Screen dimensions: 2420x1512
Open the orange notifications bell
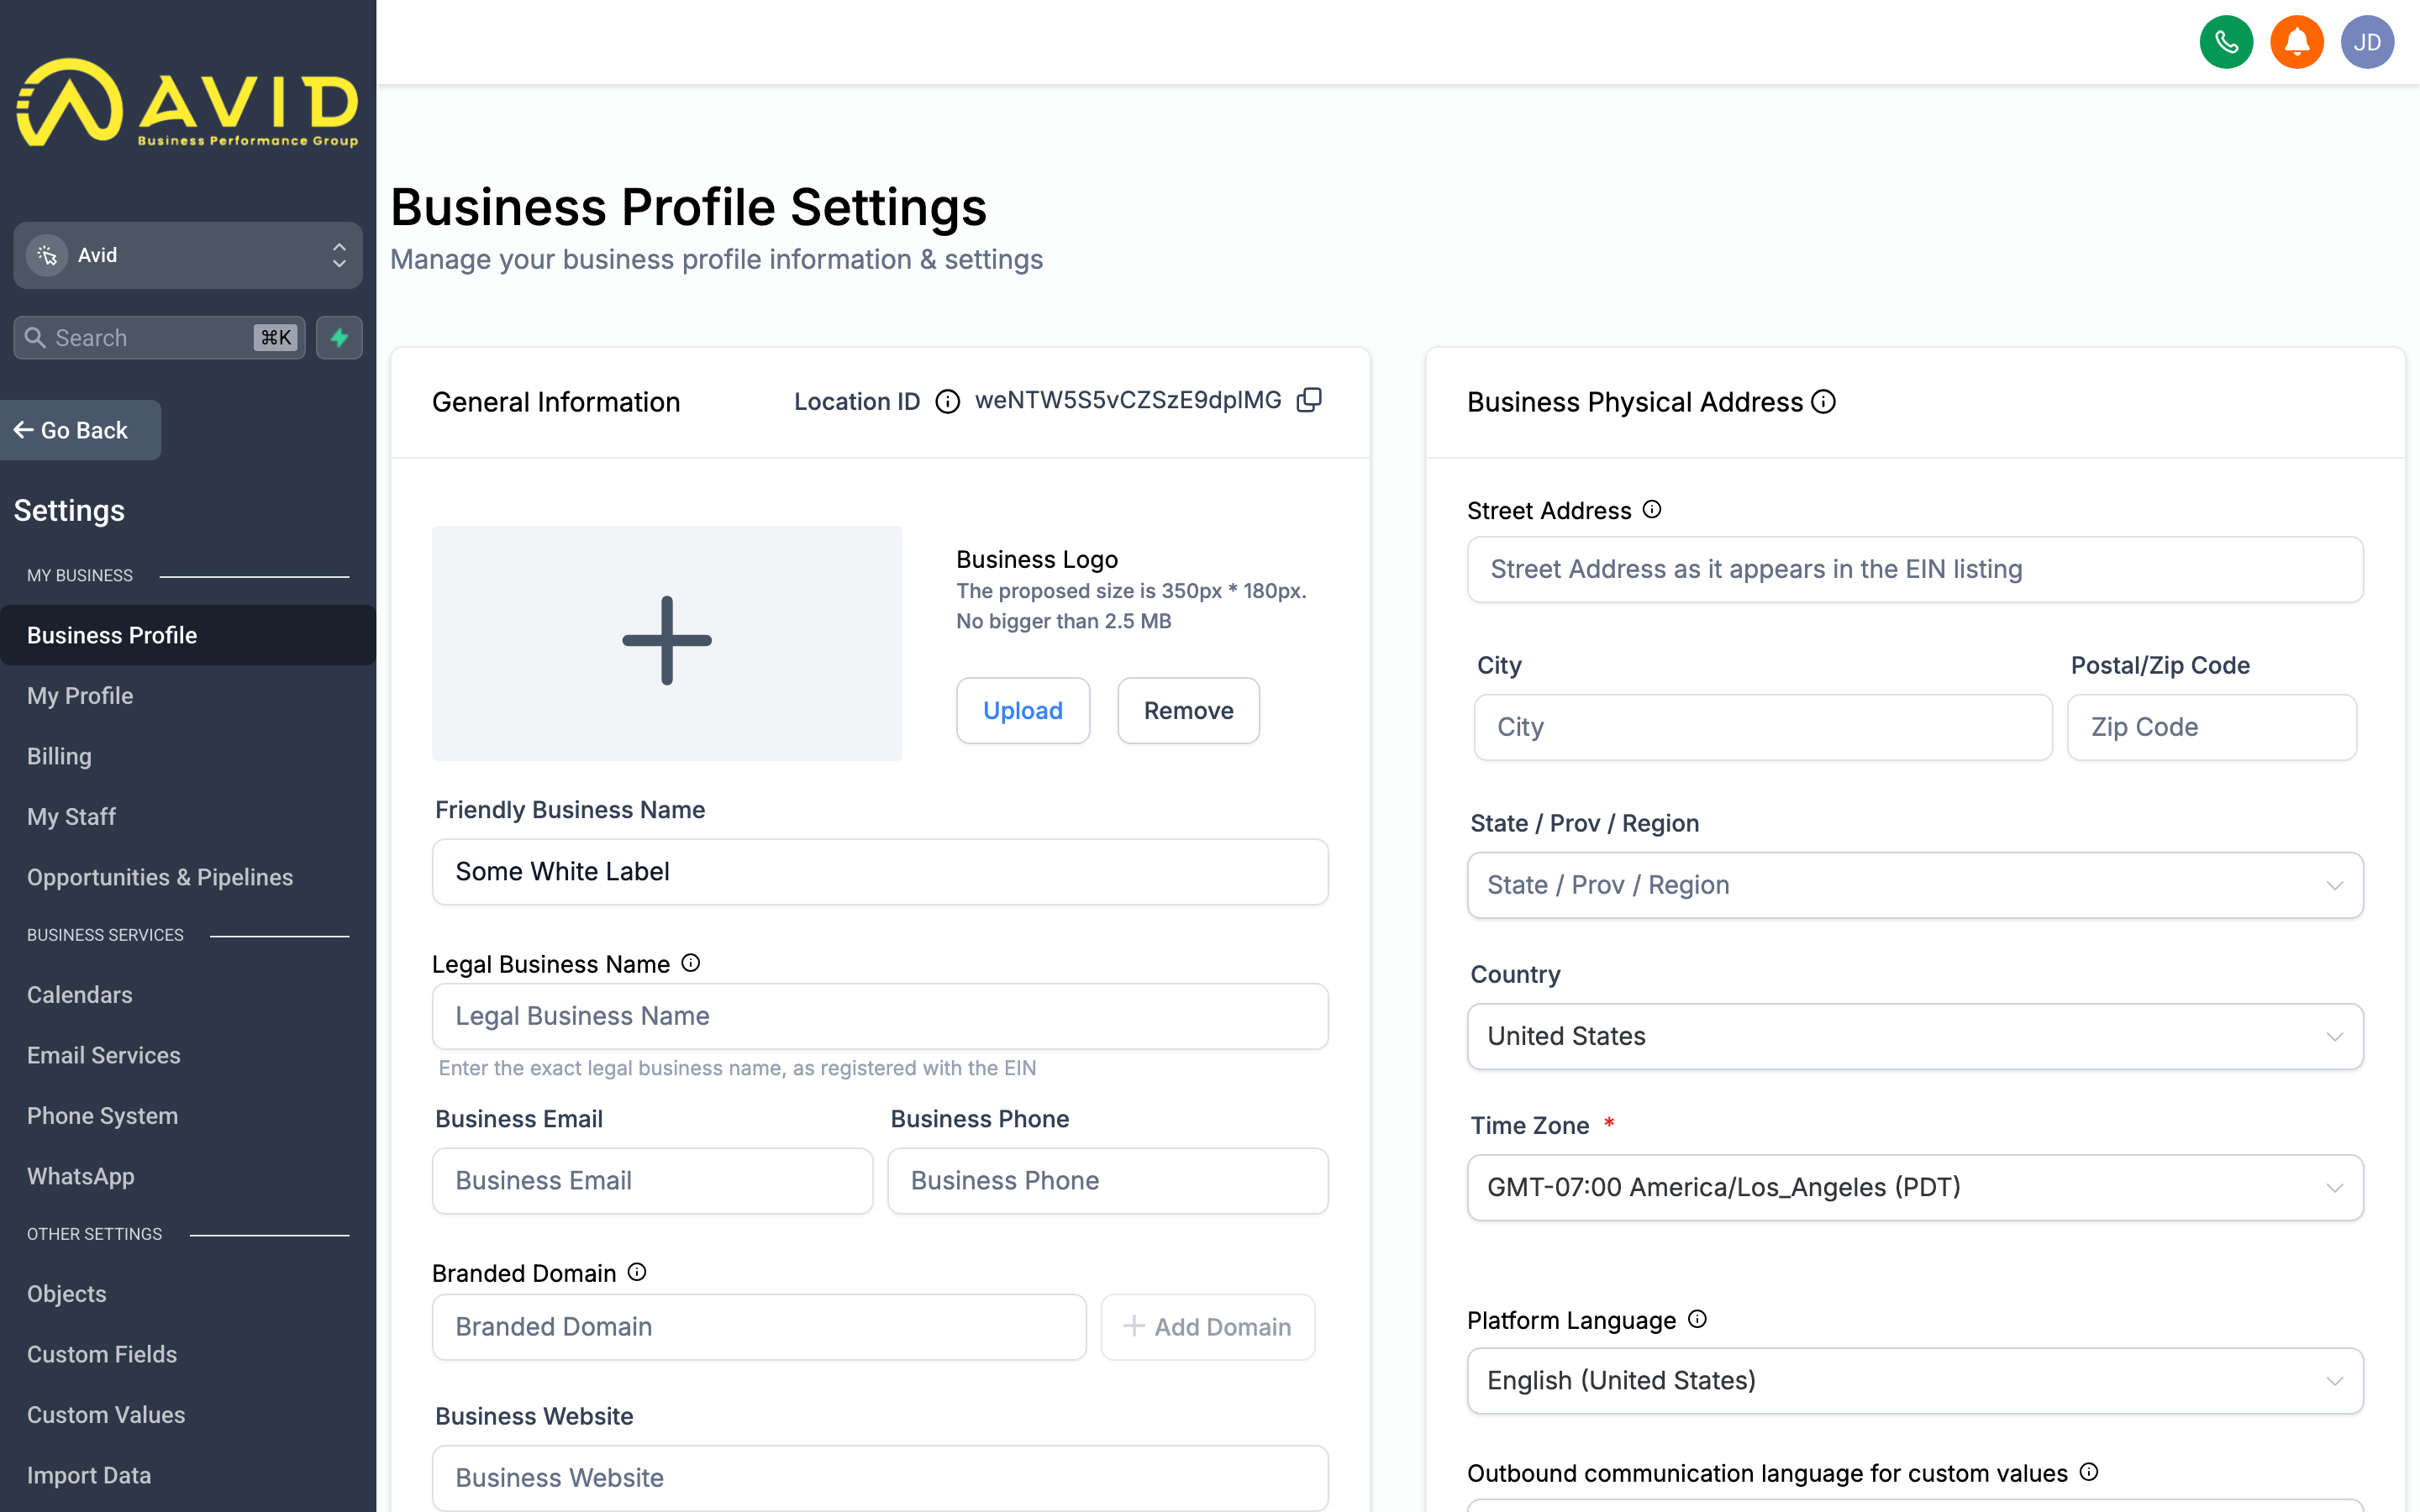(2297, 42)
